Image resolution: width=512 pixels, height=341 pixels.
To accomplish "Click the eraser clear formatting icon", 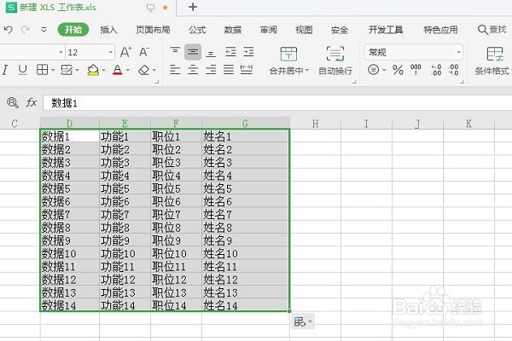I will (143, 70).
